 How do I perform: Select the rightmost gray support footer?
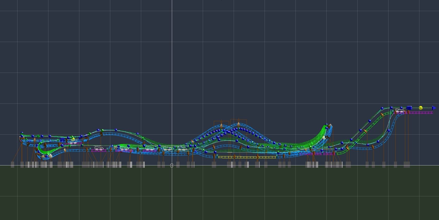pos(407,164)
